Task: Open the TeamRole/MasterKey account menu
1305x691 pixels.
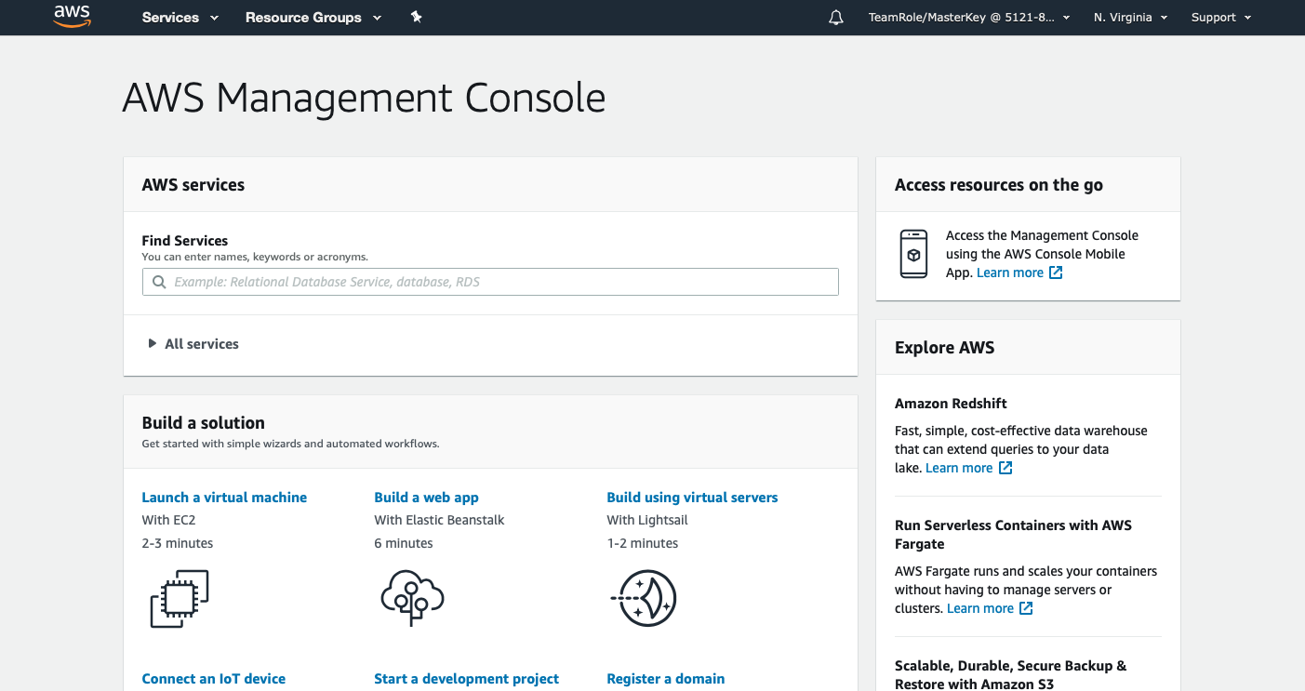Action: [x=968, y=18]
